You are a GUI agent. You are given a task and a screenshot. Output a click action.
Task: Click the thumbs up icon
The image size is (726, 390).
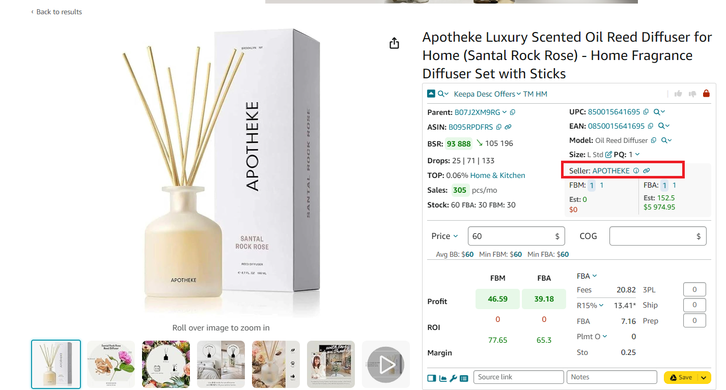tap(678, 94)
